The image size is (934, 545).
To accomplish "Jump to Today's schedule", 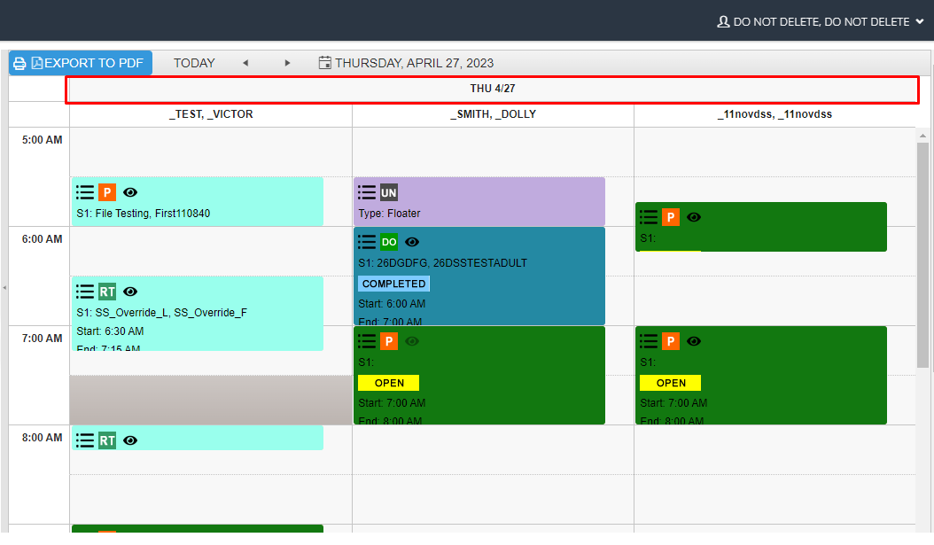I will point(194,63).
